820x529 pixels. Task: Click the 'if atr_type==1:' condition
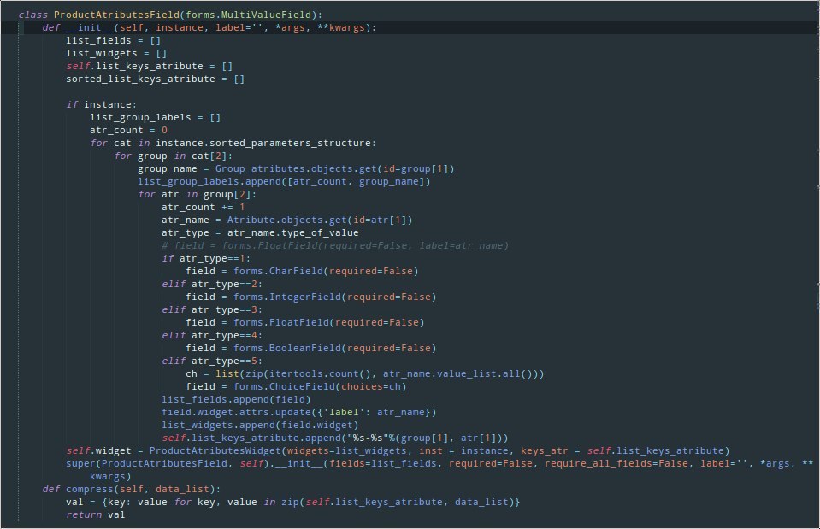coord(206,258)
